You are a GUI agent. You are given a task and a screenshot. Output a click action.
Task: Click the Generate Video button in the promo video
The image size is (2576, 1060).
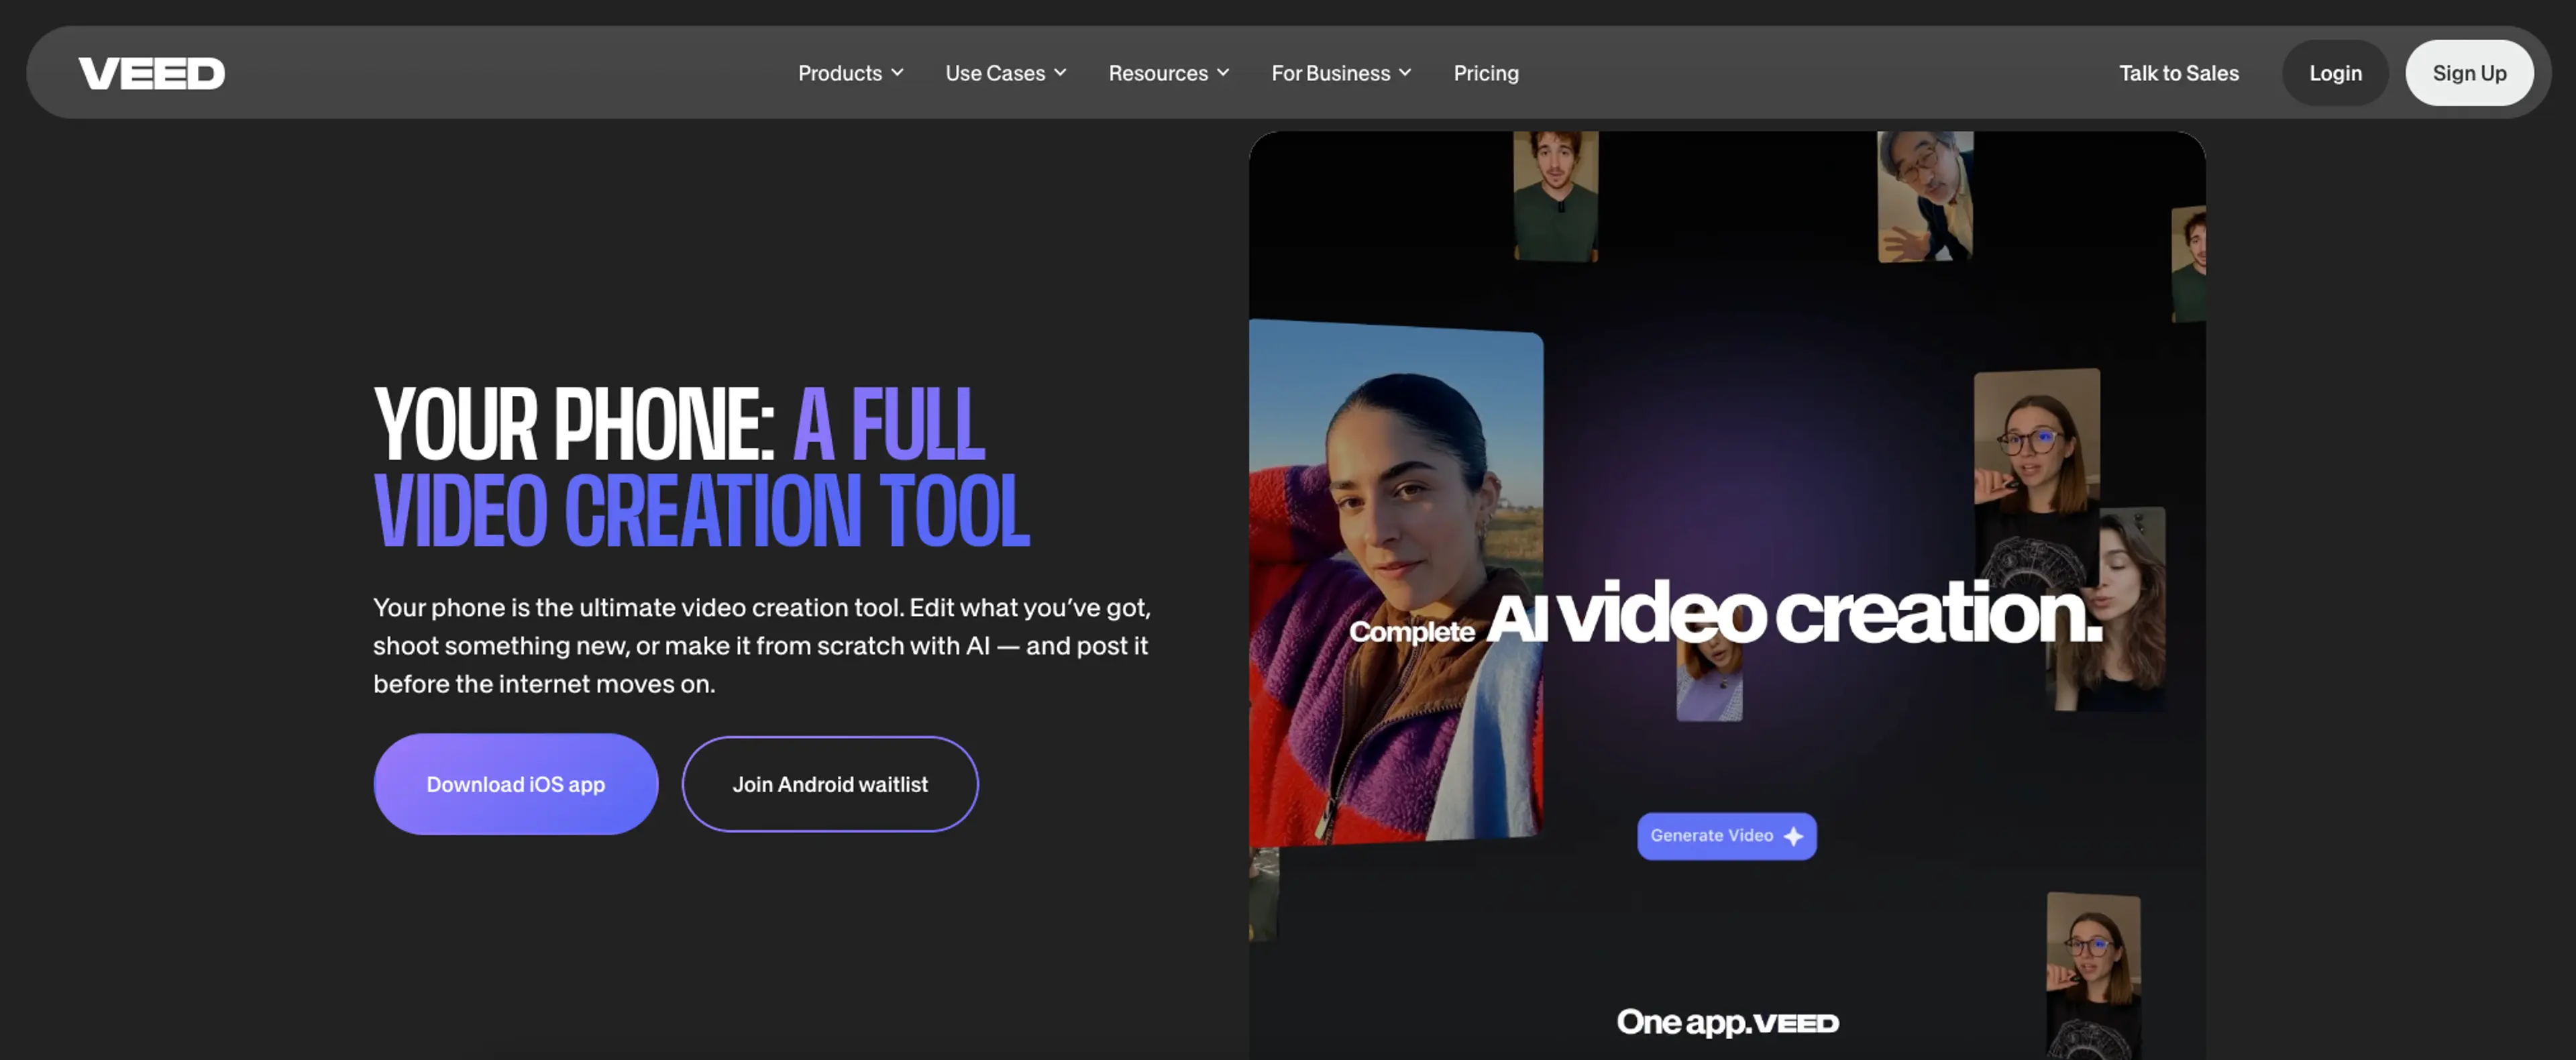1726,836
